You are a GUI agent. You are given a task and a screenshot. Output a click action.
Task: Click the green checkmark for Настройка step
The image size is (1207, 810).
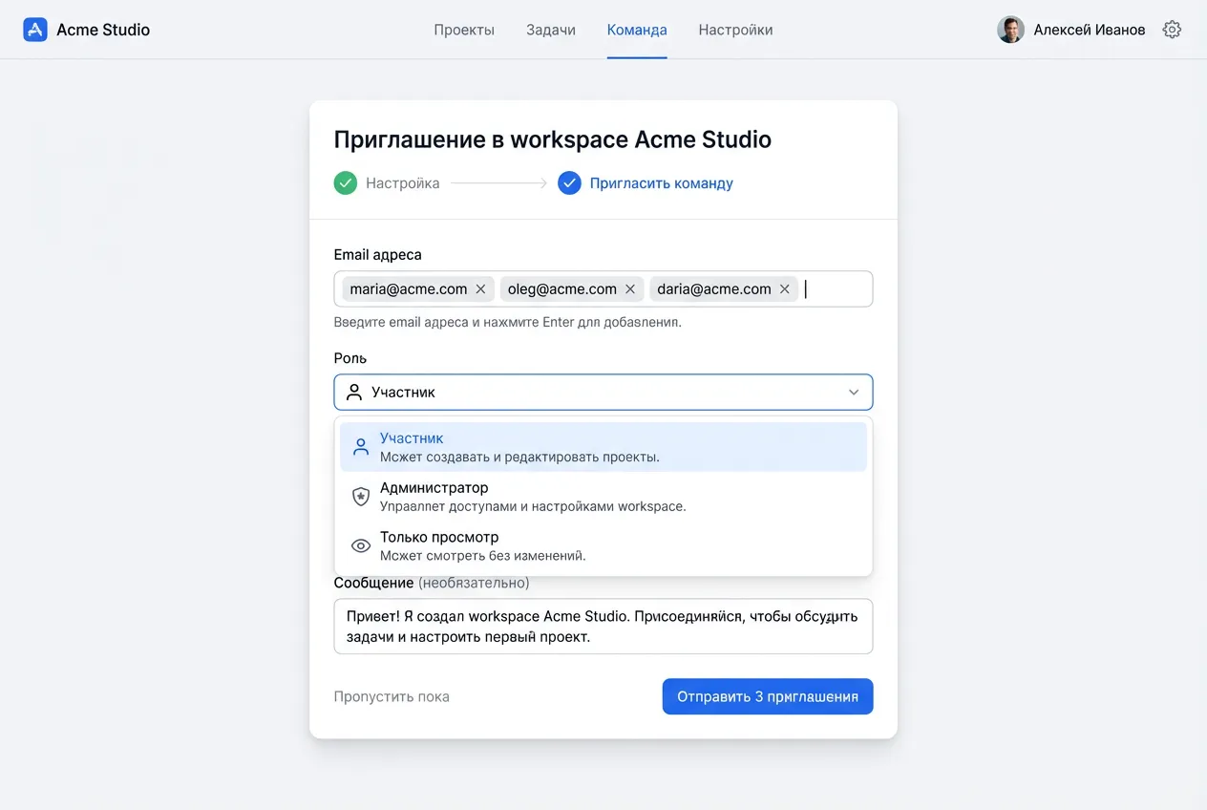pos(345,183)
